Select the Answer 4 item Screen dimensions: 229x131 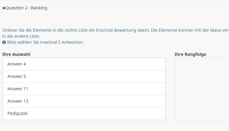click(84, 64)
